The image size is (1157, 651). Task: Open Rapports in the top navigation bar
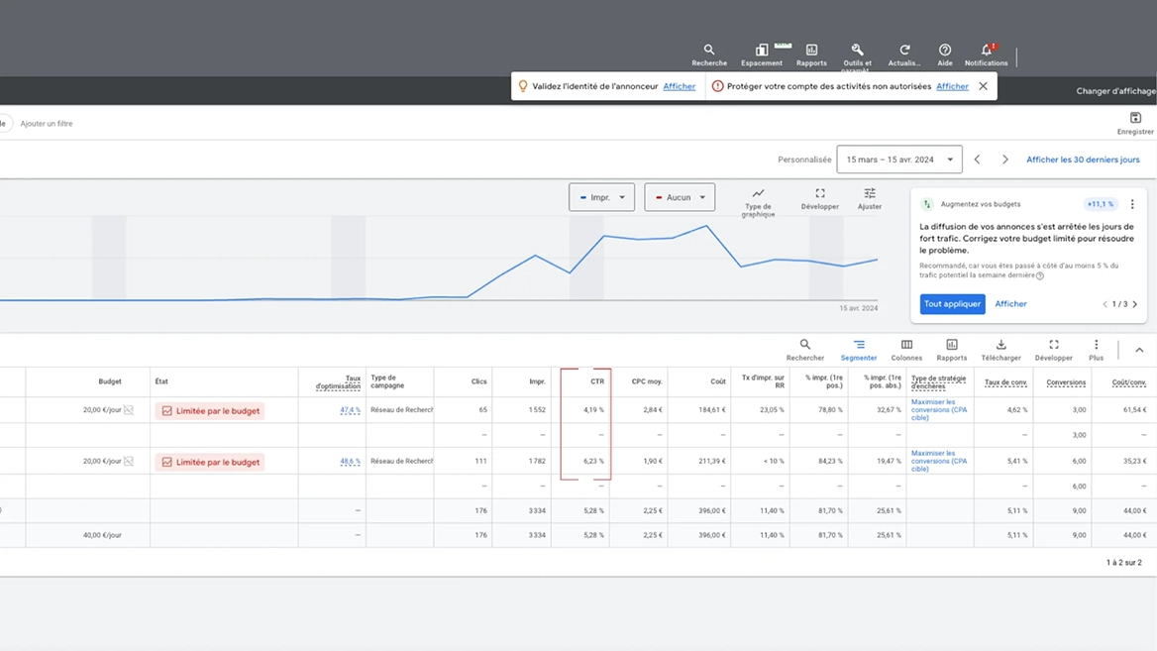coord(811,54)
